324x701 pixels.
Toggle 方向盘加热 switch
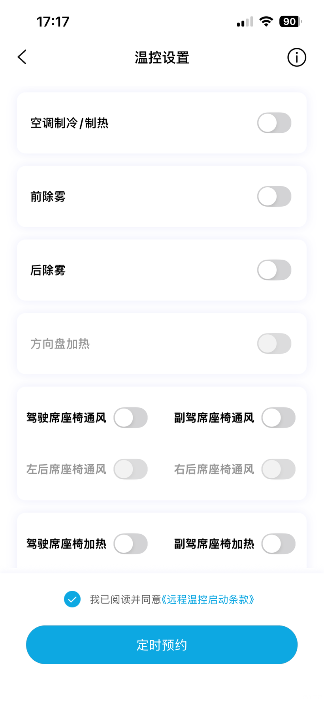point(274,344)
